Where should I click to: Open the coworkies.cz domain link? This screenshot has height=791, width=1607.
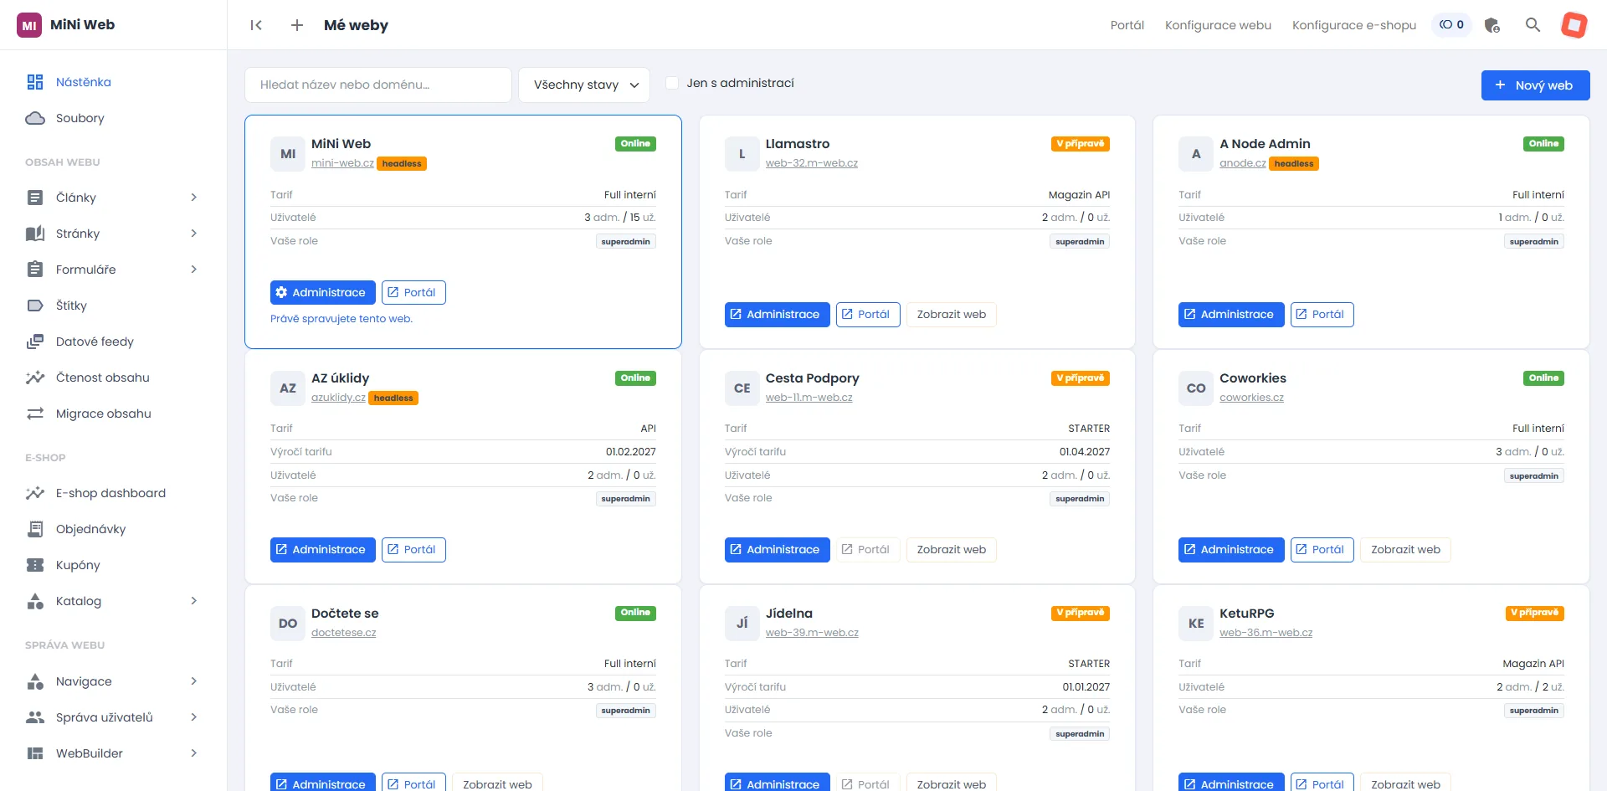click(x=1251, y=398)
